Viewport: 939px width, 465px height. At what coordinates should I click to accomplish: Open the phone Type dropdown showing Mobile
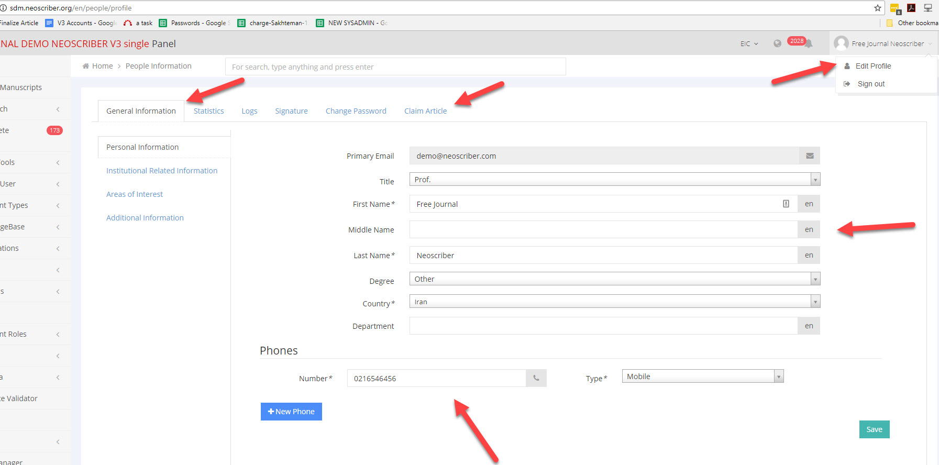click(703, 376)
